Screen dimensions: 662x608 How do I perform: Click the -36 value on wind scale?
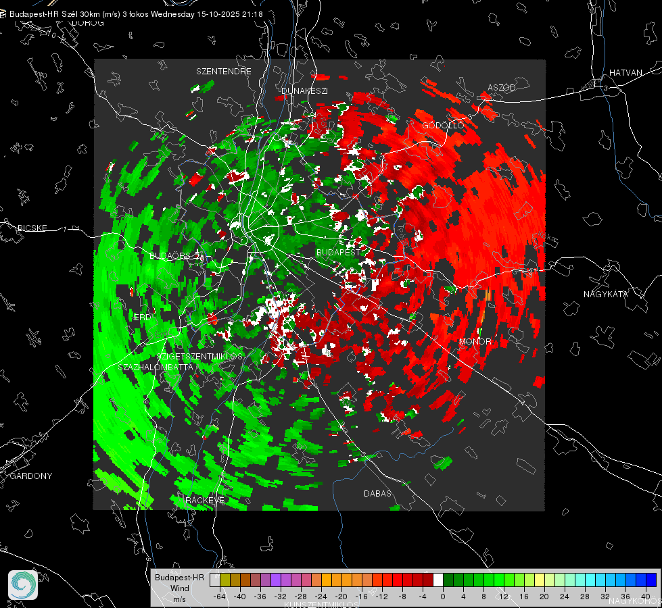point(260,597)
